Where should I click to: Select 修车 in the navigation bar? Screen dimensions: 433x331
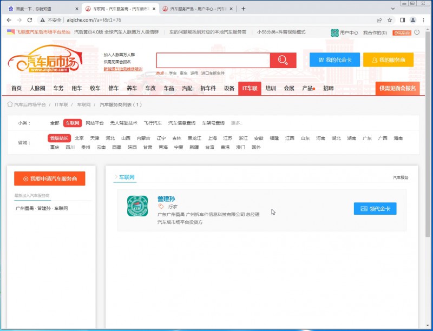114,88
